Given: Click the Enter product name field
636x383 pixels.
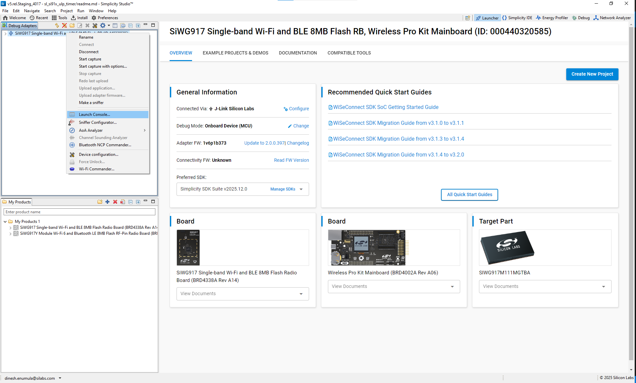Looking at the screenshot, I should 79,212.
